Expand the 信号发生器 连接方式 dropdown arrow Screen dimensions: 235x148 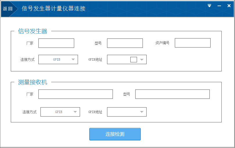(x=73, y=59)
